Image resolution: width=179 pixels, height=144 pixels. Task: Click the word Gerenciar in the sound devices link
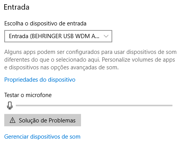pyautogui.click(x=17, y=137)
